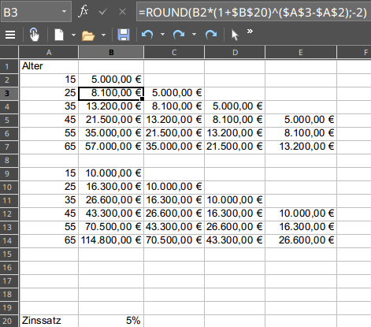Select cell A5 with age 45
The image size is (371, 327).
[49, 120]
